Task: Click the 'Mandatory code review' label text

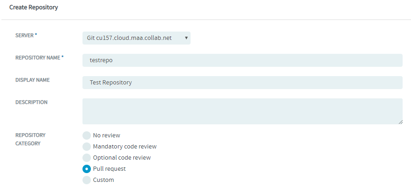Action: tap(125, 147)
